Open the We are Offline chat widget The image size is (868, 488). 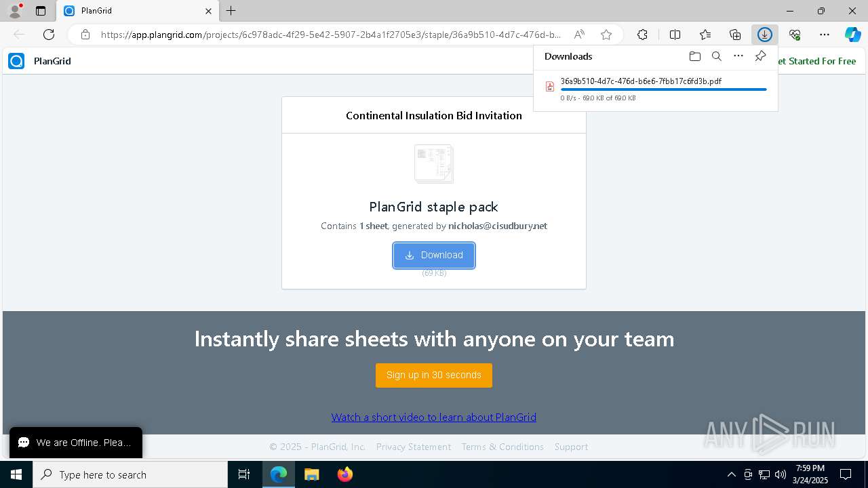tap(76, 443)
